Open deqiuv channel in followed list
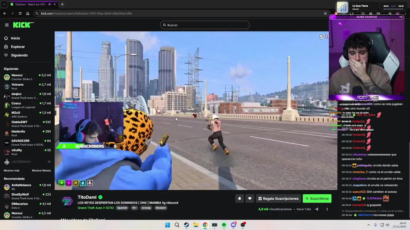 pos(27,96)
